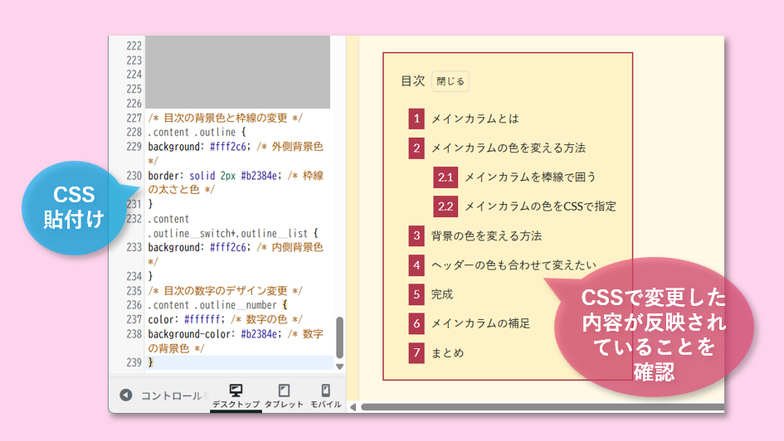Close the table of contents with 閉じる
Viewport: 784px width, 441px height.
coord(450,81)
